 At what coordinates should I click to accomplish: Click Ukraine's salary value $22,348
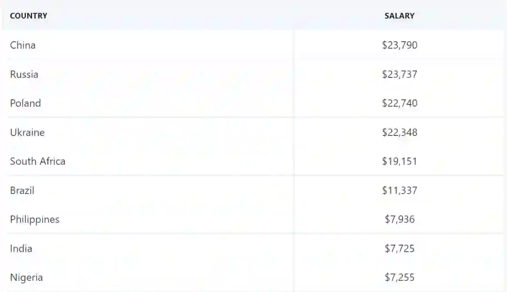(x=399, y=133)
